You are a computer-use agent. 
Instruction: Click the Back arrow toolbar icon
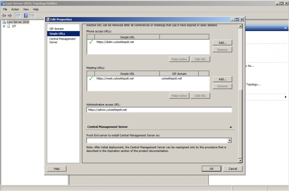click(4, 16)
